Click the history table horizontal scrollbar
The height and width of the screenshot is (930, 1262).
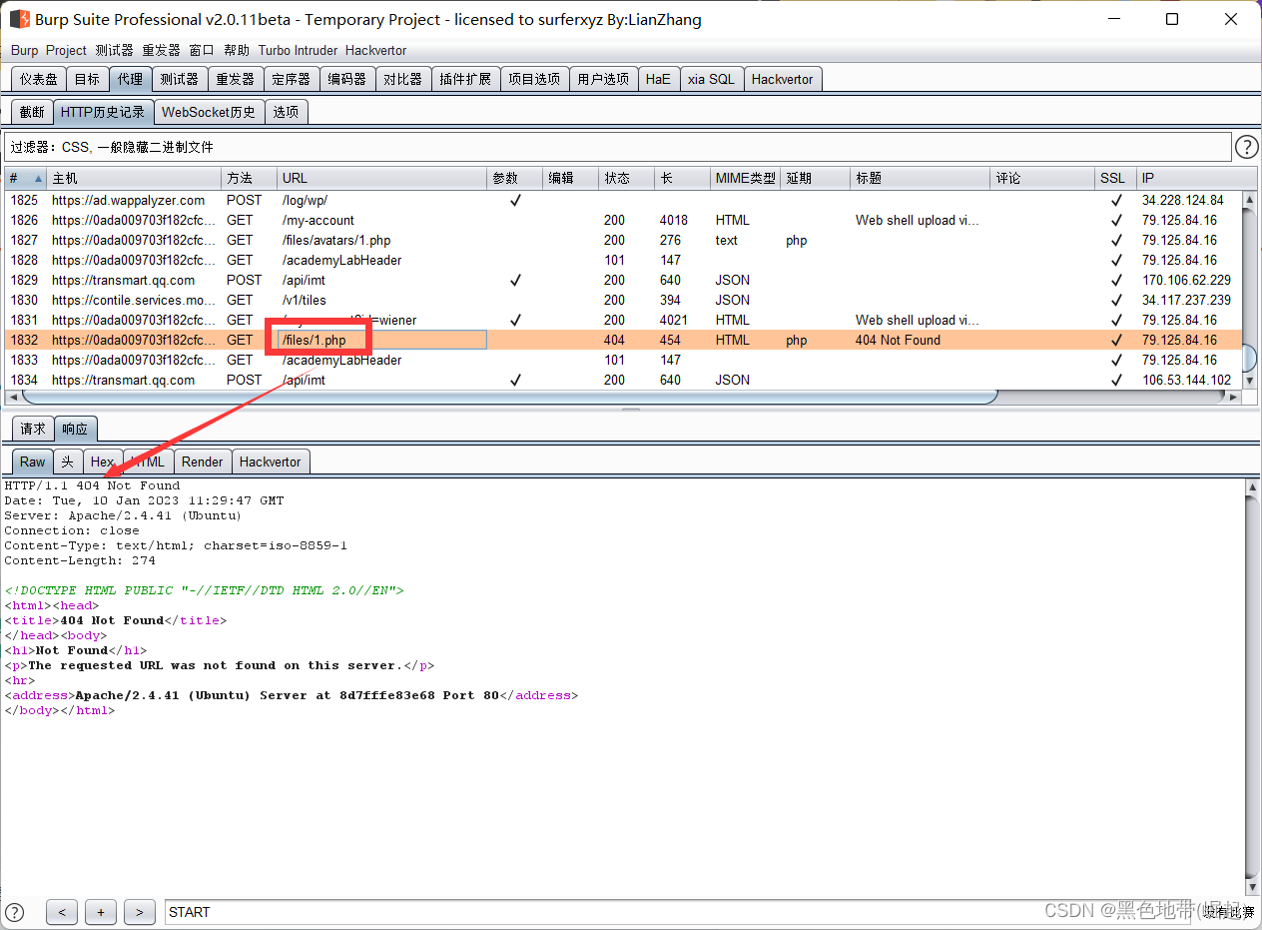click(x=509, y=397)
